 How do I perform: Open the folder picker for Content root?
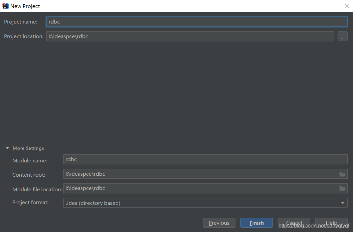click(x=342, y=174)
